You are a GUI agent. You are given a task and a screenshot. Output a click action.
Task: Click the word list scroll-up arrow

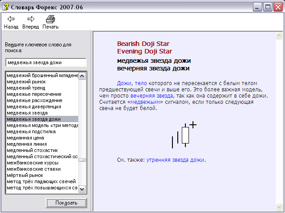point(82,76)
